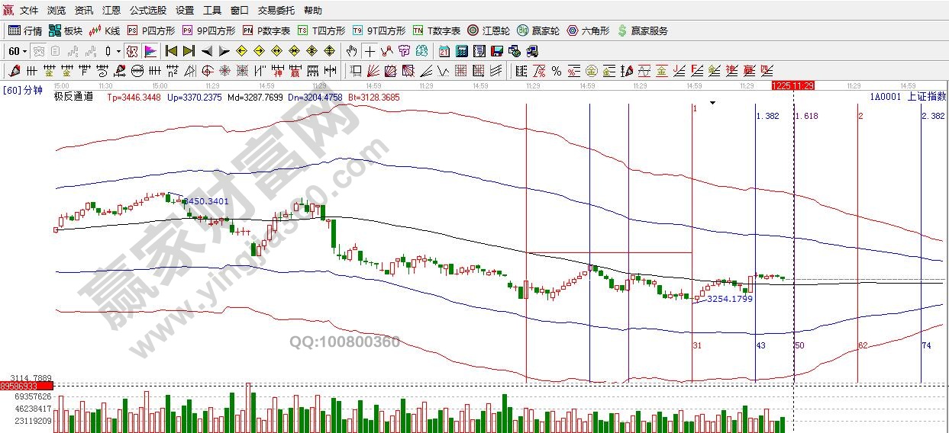Click the percent % drawing tool
Screen dimensions: 949x433
click(556, 71)
